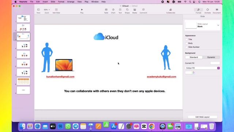Open Finder from the Dock
234x132 pixels.
(22, 126)
